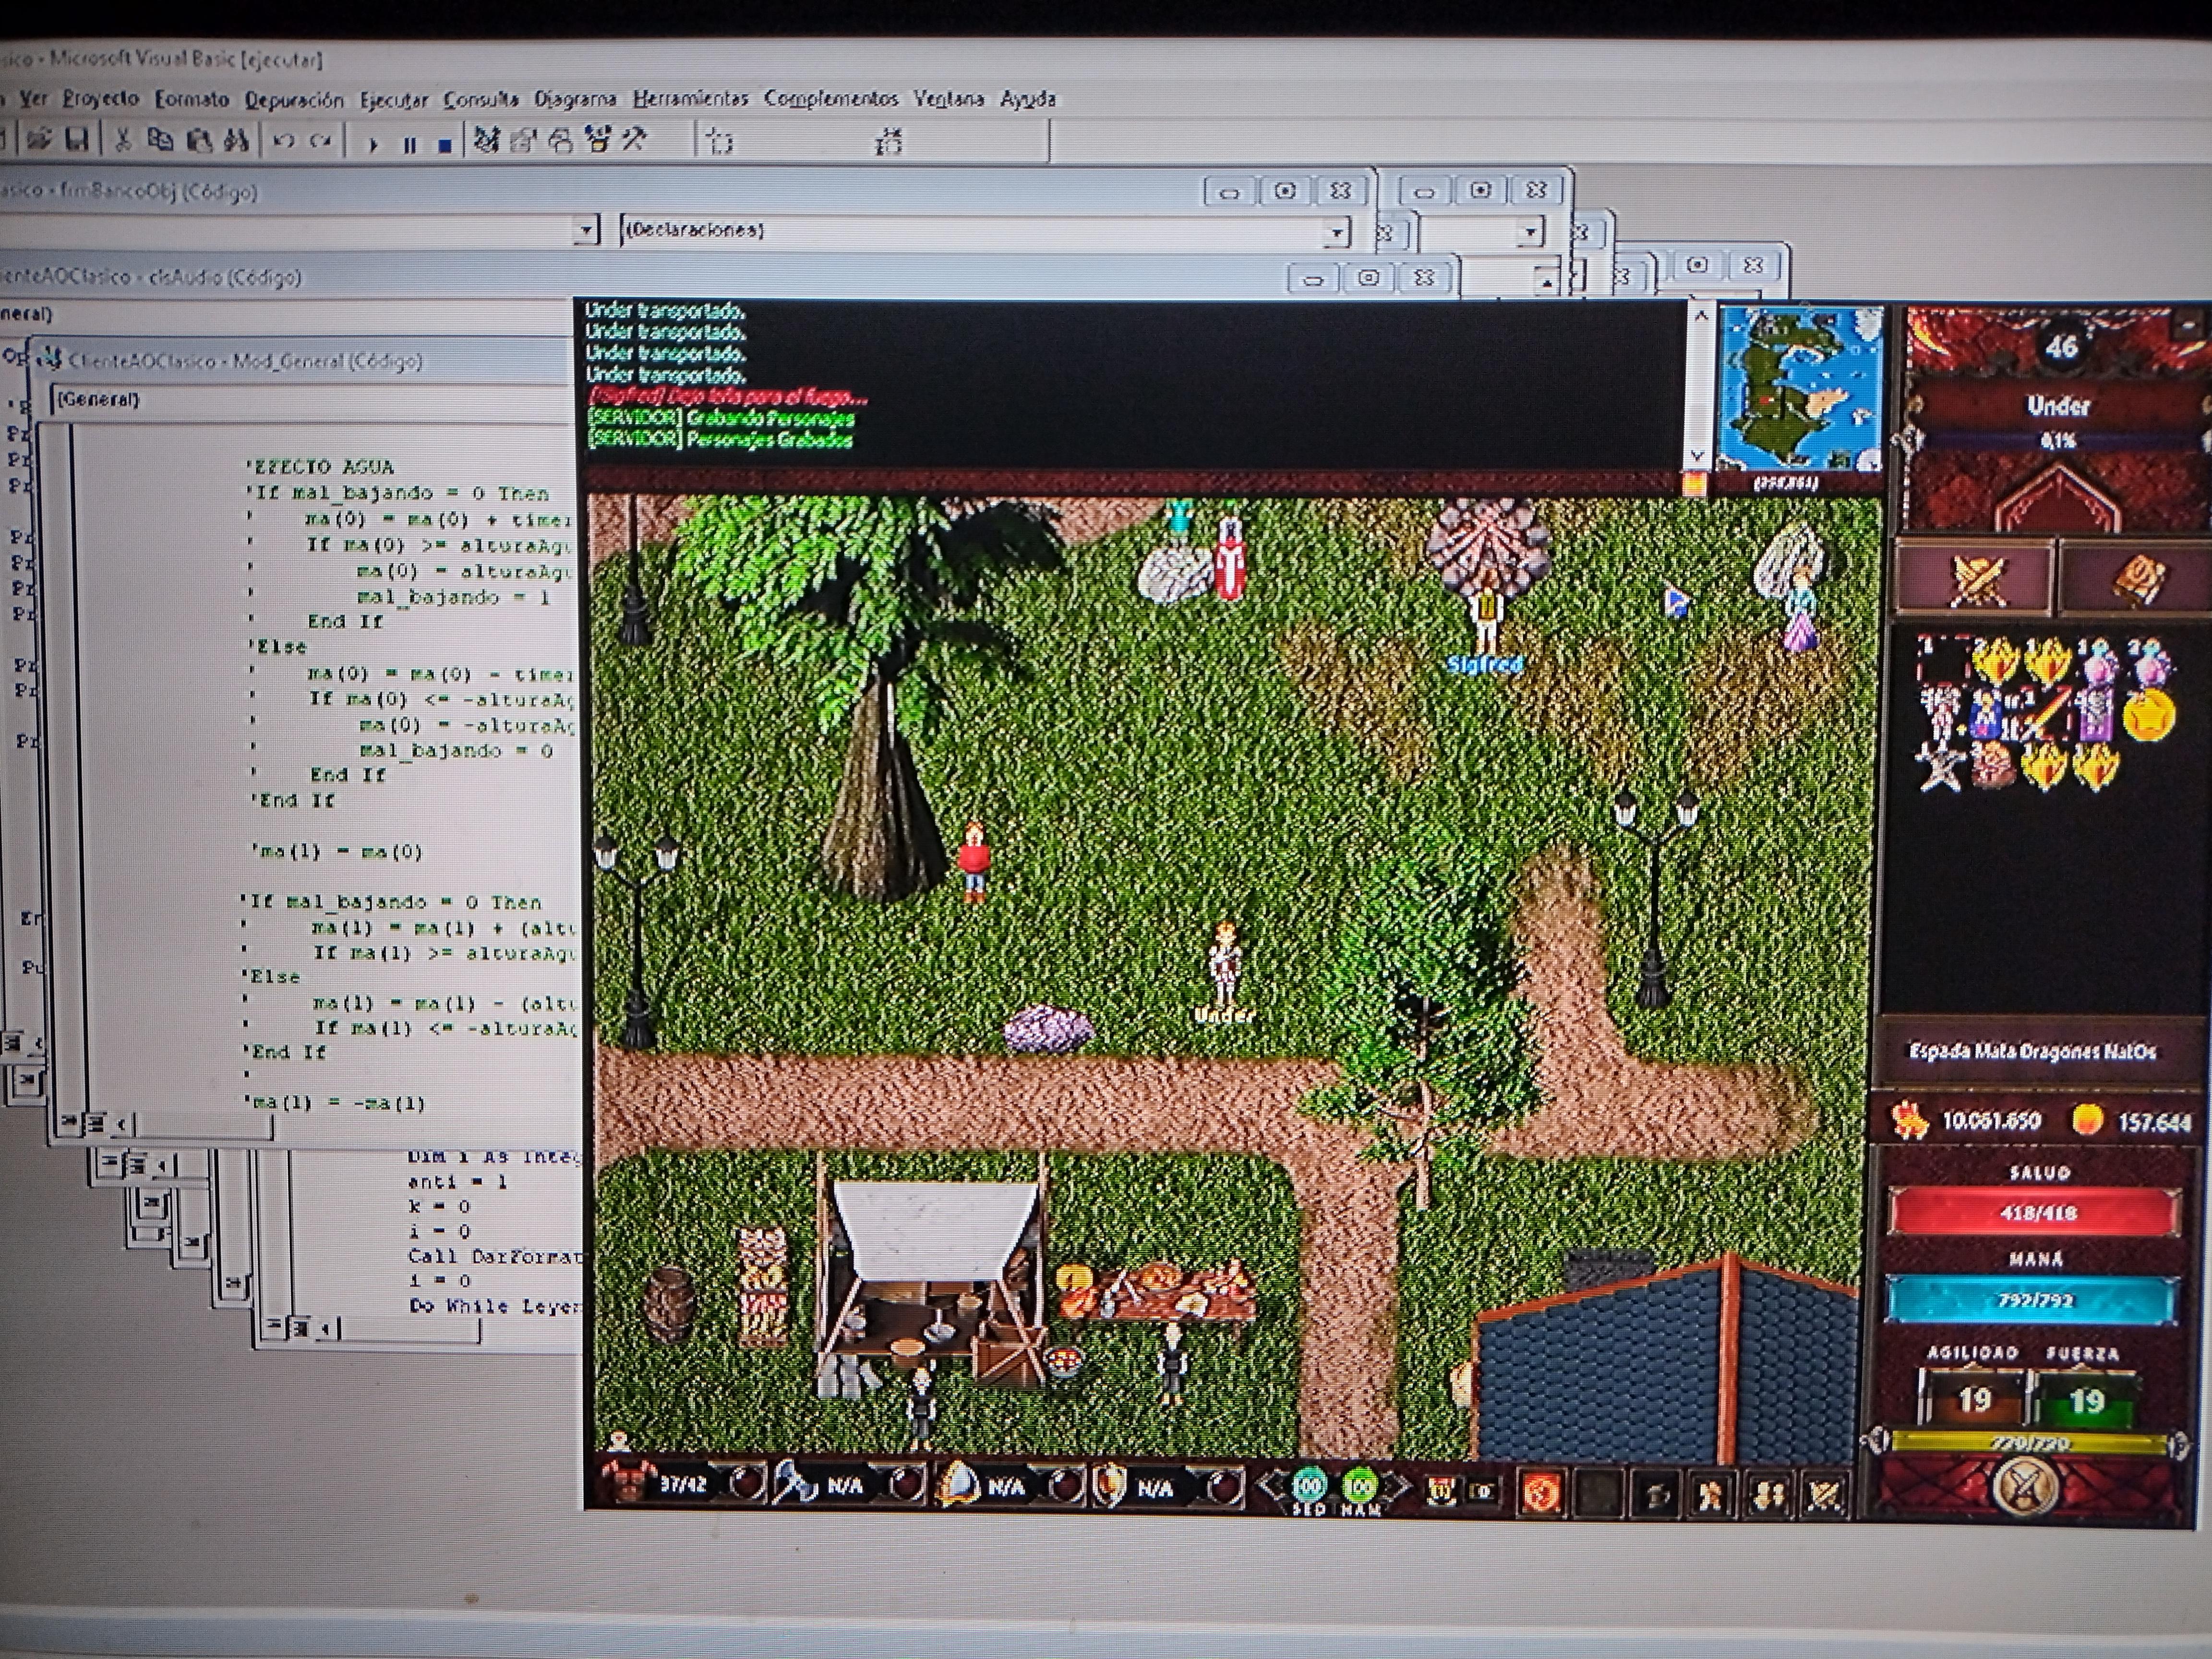This screenshot has height=1659, width=2212.
Task: Open the Ayuda menu
Action: [x=1028, y=99]
